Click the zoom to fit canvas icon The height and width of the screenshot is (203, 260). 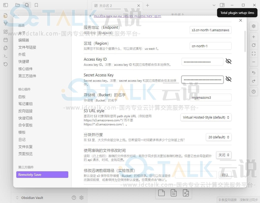(x=254, y=54)
